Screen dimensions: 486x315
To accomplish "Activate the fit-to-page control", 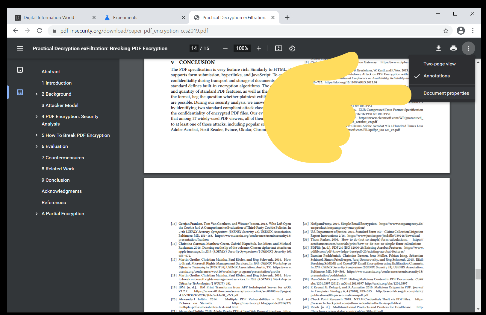I will (278, 48).
